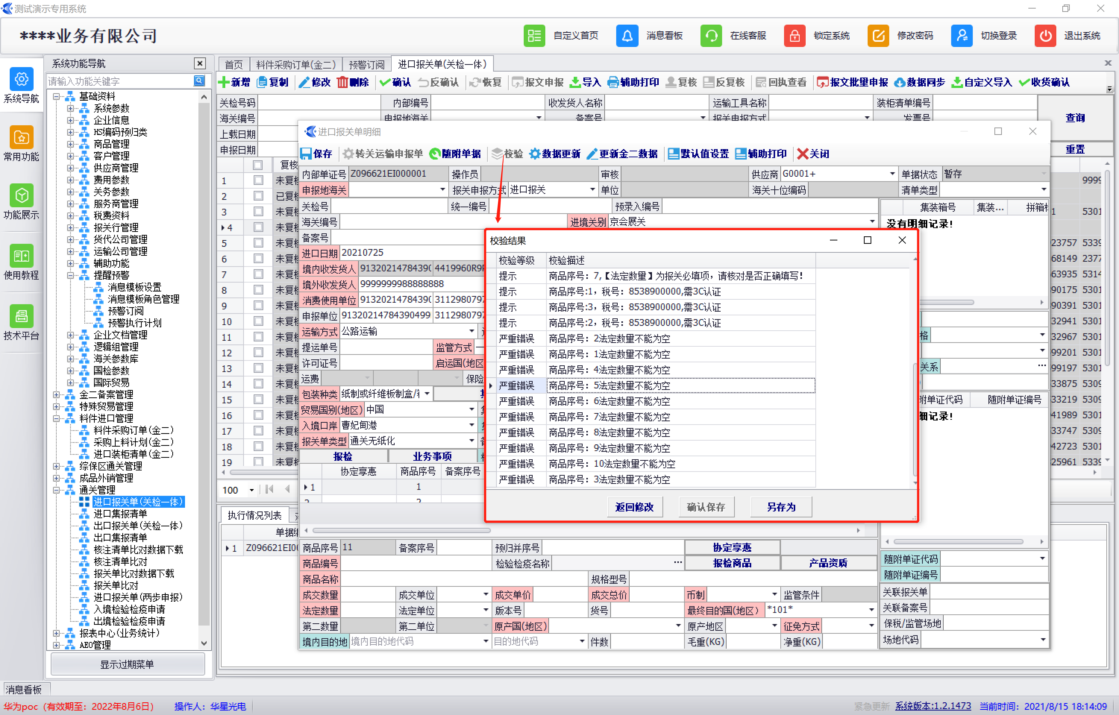Click the 系统版本:1.2.1473 link
1119x715 pixels.
[932, 706]
